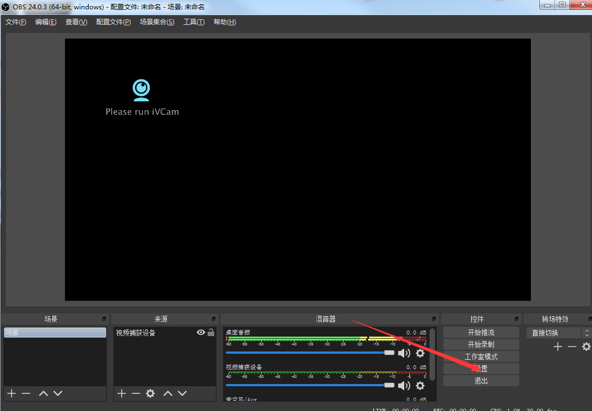Screen dimensions: 592x411
Task: Click the mixer panel vertical scrollbar
Action: point(432,354)
